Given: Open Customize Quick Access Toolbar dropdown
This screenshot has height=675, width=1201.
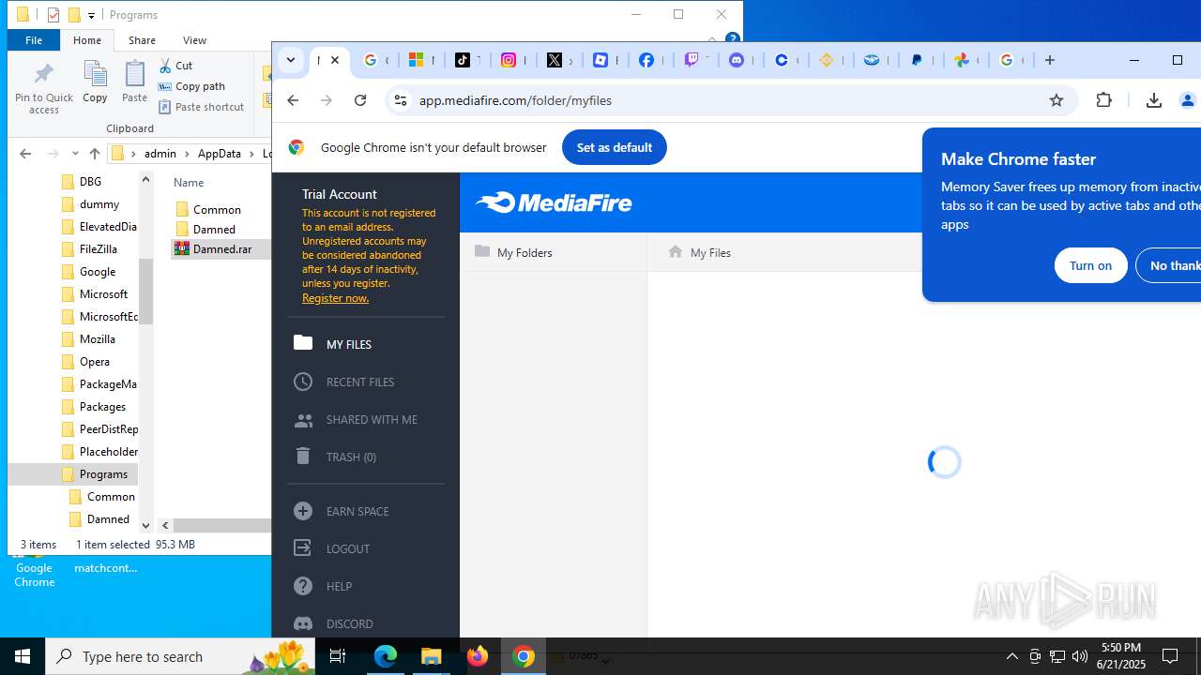Looking at the screenshot, I should 91,15.
